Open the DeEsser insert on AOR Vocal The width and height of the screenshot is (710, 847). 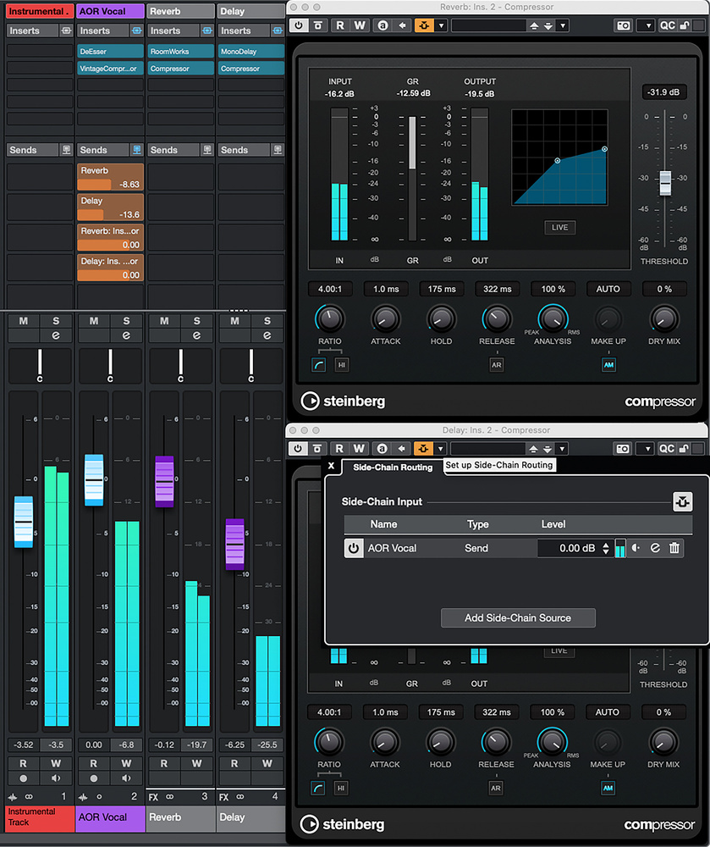click(x=110, y=52)
